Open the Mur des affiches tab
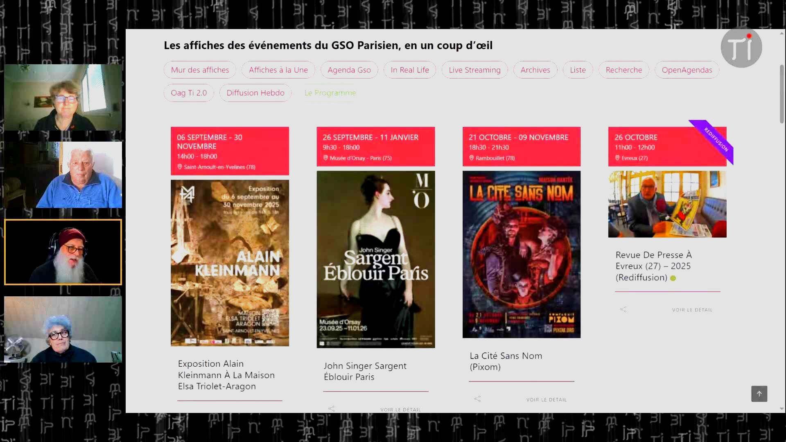This screenshot has height=442, width=786. 200,70
